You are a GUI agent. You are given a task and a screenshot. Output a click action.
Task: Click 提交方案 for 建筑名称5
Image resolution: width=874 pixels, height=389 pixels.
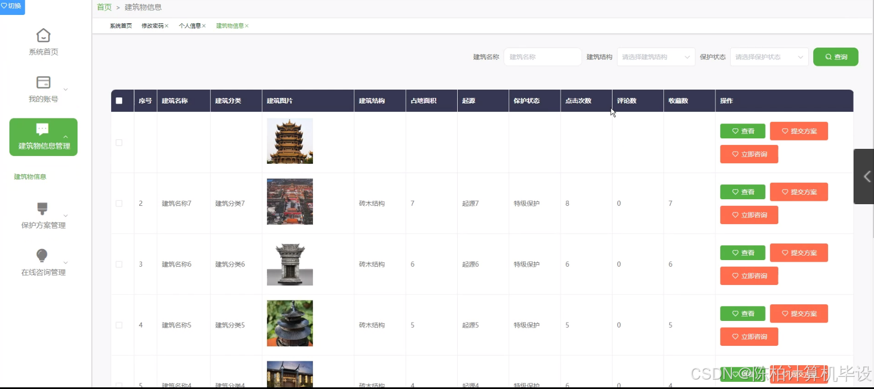click(x=799, y=314)
